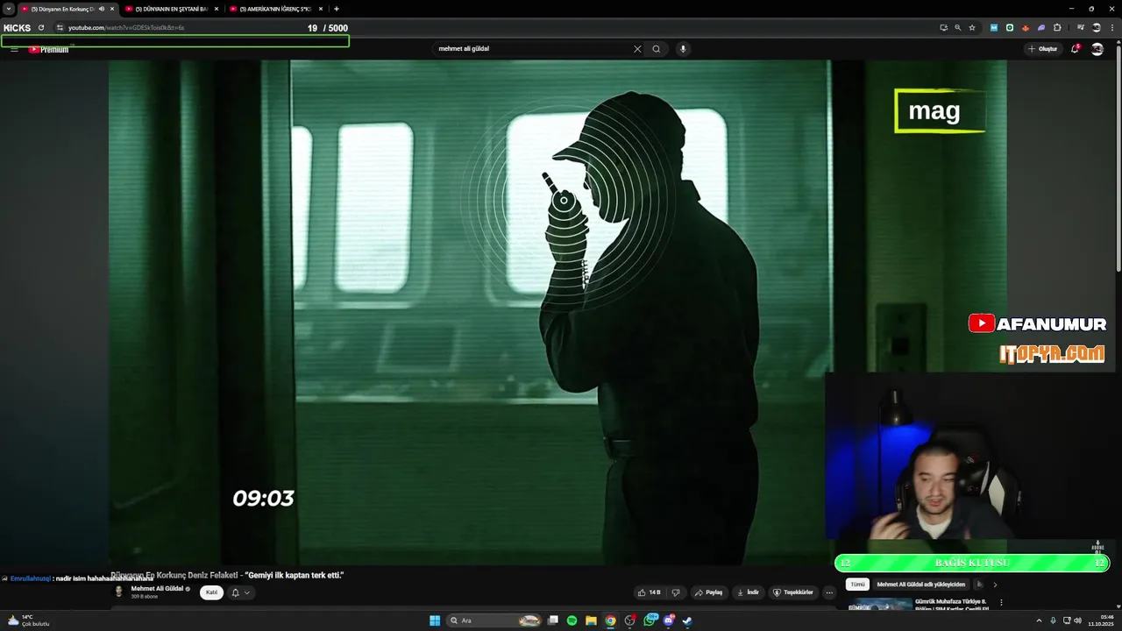
Task: Reload the page in the browser toolbar
Action: [41, 28]
